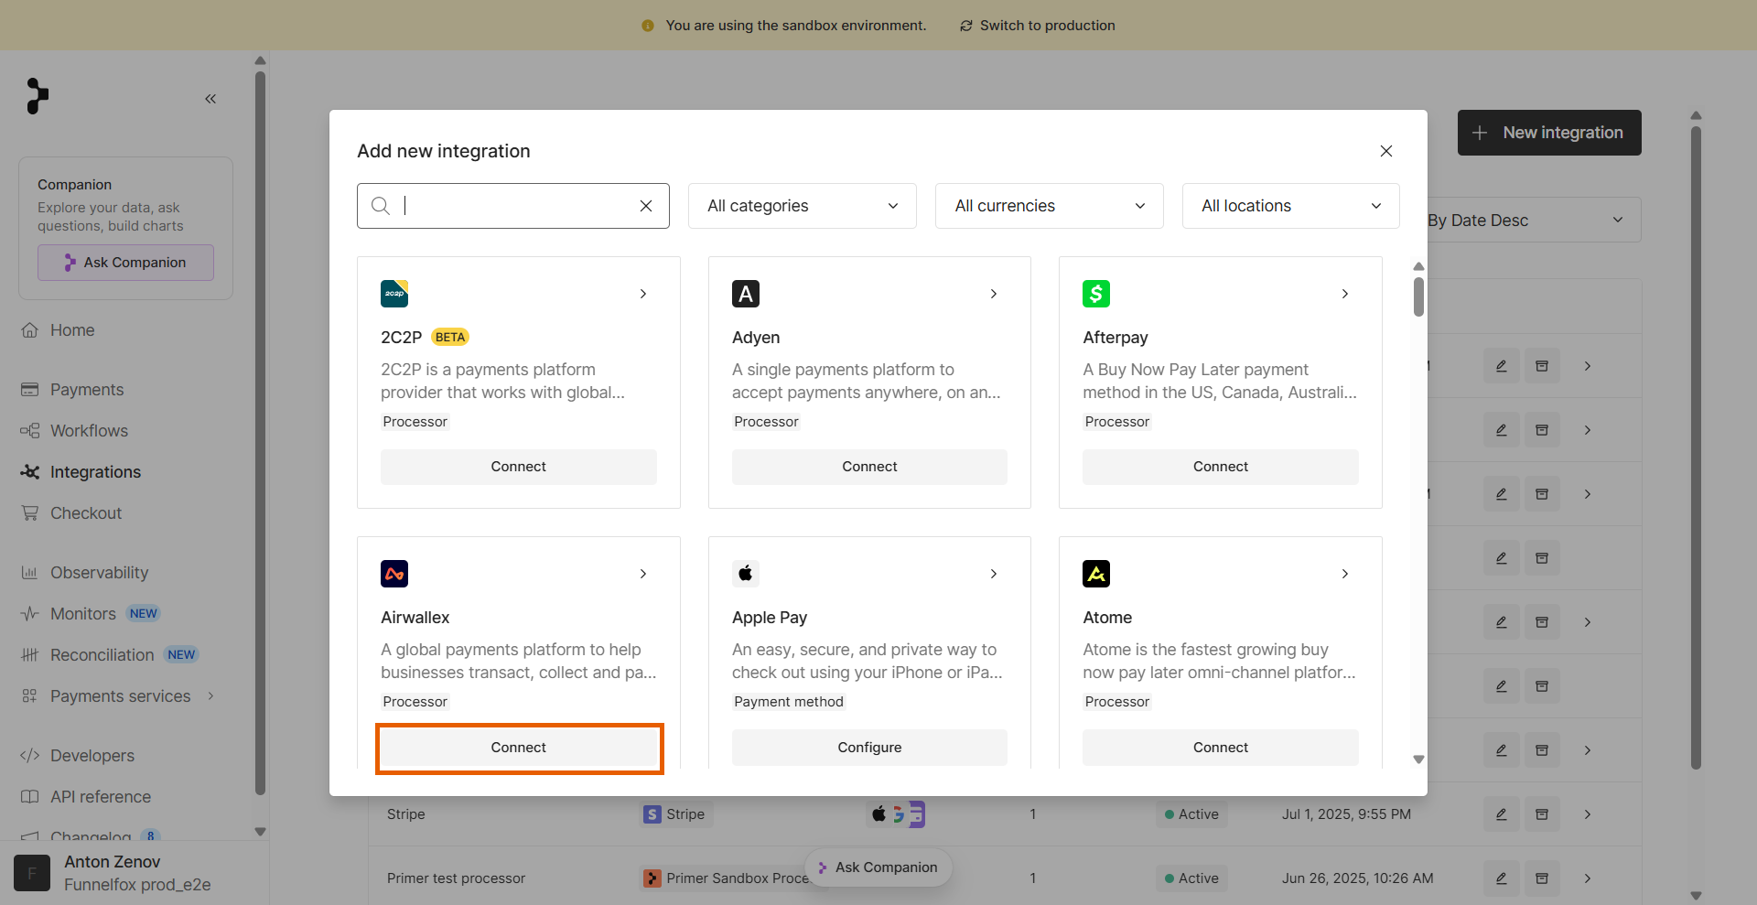This screenshot has width=1757, height=905.
Task: Click the Apple Pay logo icon
Action: pos(746,574)
